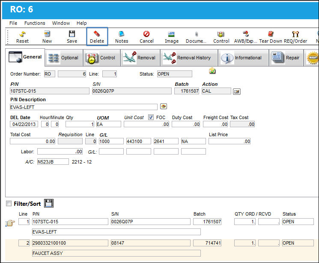Open the Control tab with clock icon
The width and height of the screenshot is (319, 263).
101,58
